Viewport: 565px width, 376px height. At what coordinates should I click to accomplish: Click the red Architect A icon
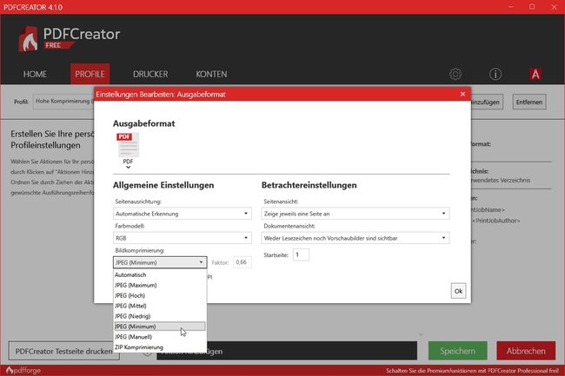pyautogui.click(x=535, y=74)
